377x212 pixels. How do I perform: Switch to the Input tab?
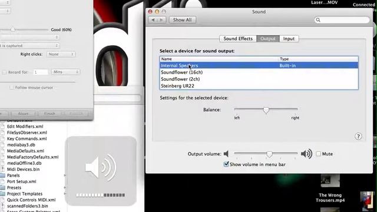[289, 39]
